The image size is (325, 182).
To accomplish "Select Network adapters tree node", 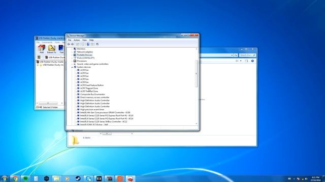I will 85,52.
